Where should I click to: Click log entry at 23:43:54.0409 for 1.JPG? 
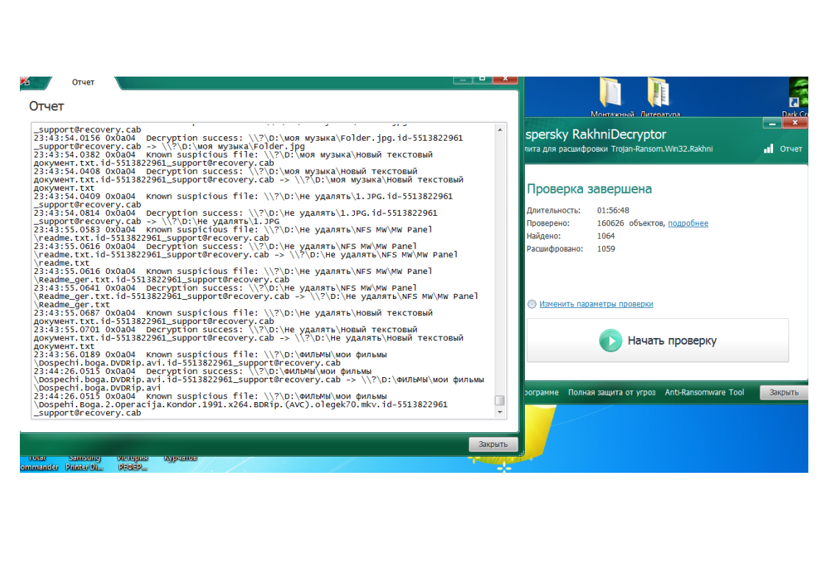pos(244,200)
